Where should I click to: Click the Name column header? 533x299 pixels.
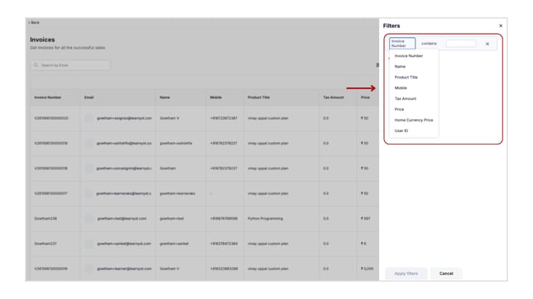[165, 97]
